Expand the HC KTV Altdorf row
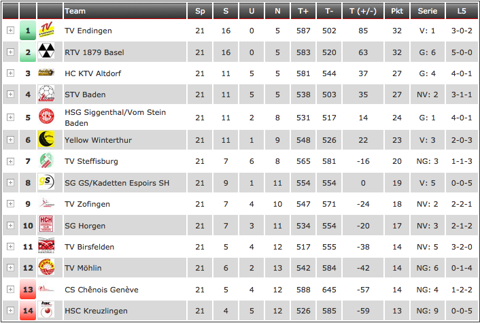480x323 pixels. pyautogui.click(x=10, y=73)
